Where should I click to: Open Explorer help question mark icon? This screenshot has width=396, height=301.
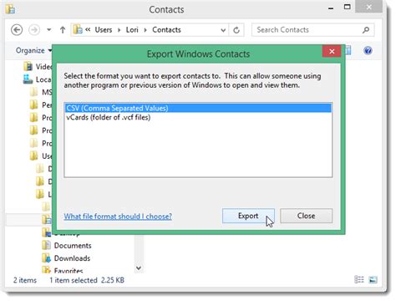368,51
